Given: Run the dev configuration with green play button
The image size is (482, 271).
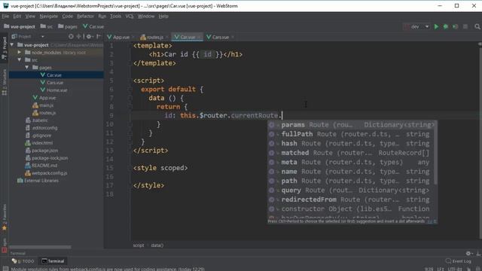Looking at the screenshot, I should 436,27.
